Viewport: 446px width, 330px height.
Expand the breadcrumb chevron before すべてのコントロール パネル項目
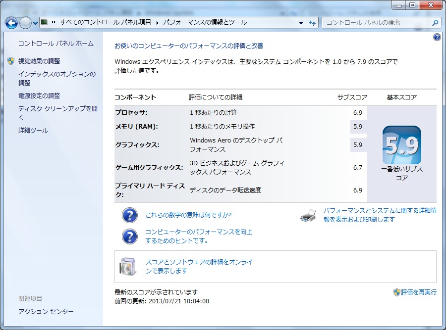pyautogui.click(x=54, y=22)
